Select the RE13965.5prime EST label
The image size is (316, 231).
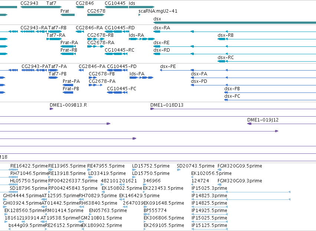67,166
